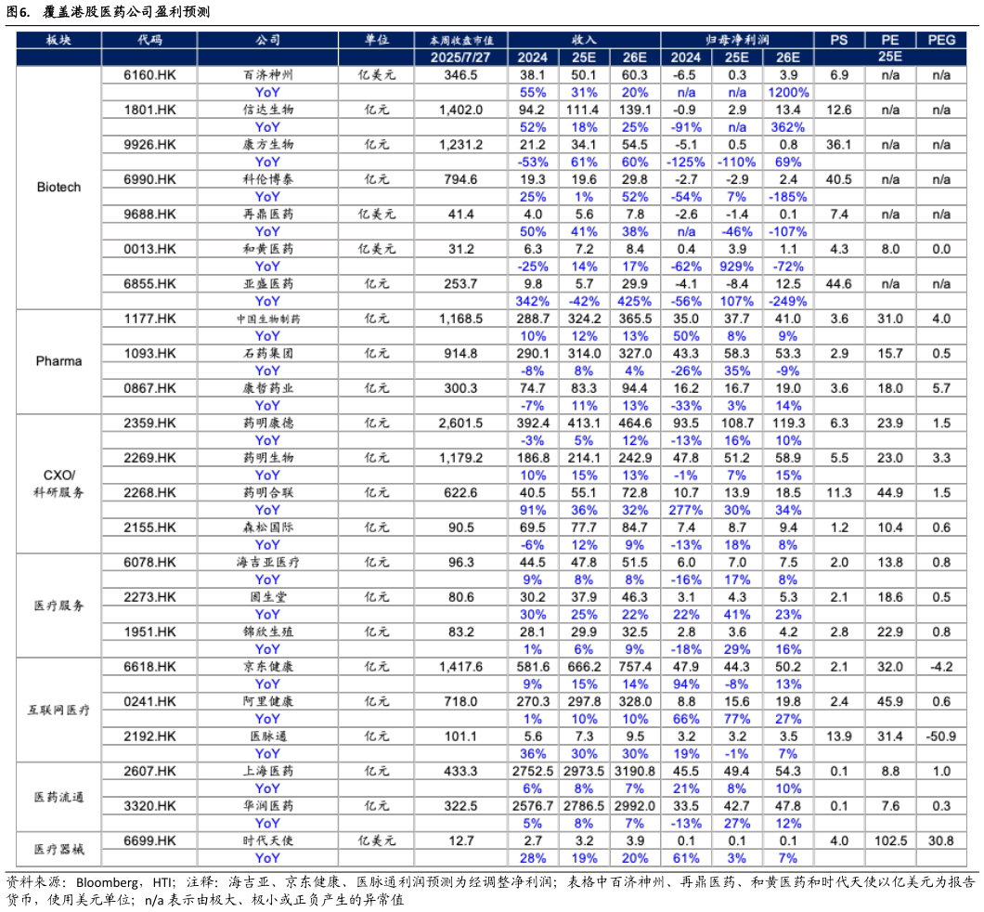Select stock code 3320.HK
Image resolution: width=984 pixels, height=912 pixels.
pos(149,806)
